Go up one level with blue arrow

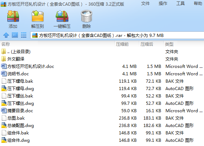(6, 35)
